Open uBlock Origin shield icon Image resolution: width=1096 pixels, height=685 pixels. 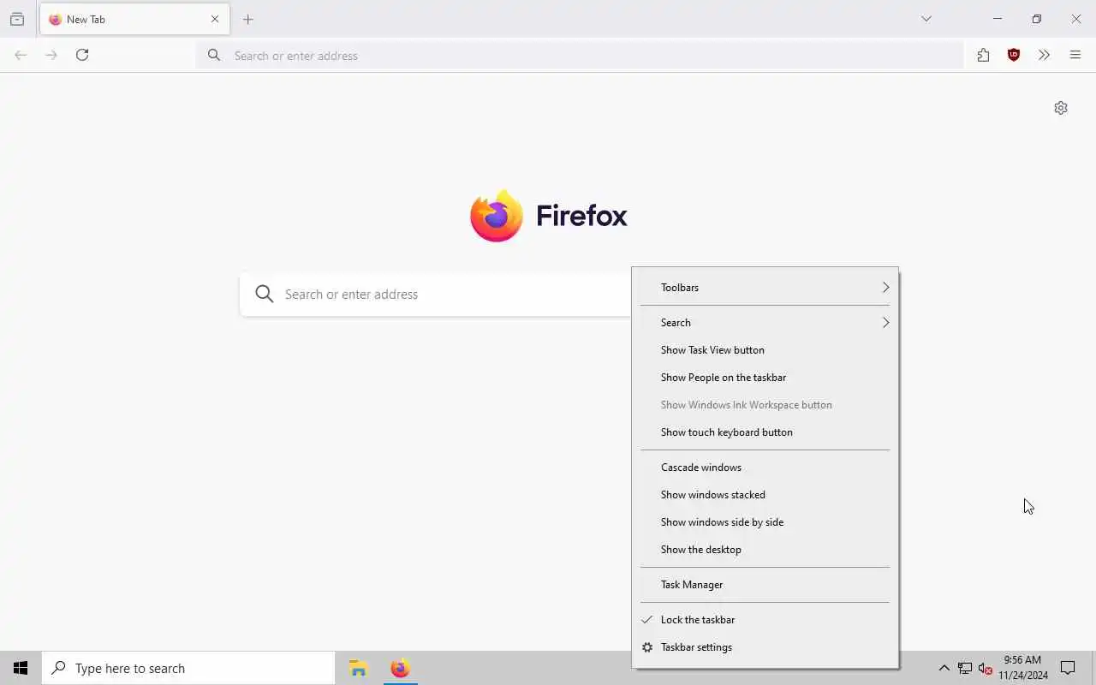(x=1014, y=55)
